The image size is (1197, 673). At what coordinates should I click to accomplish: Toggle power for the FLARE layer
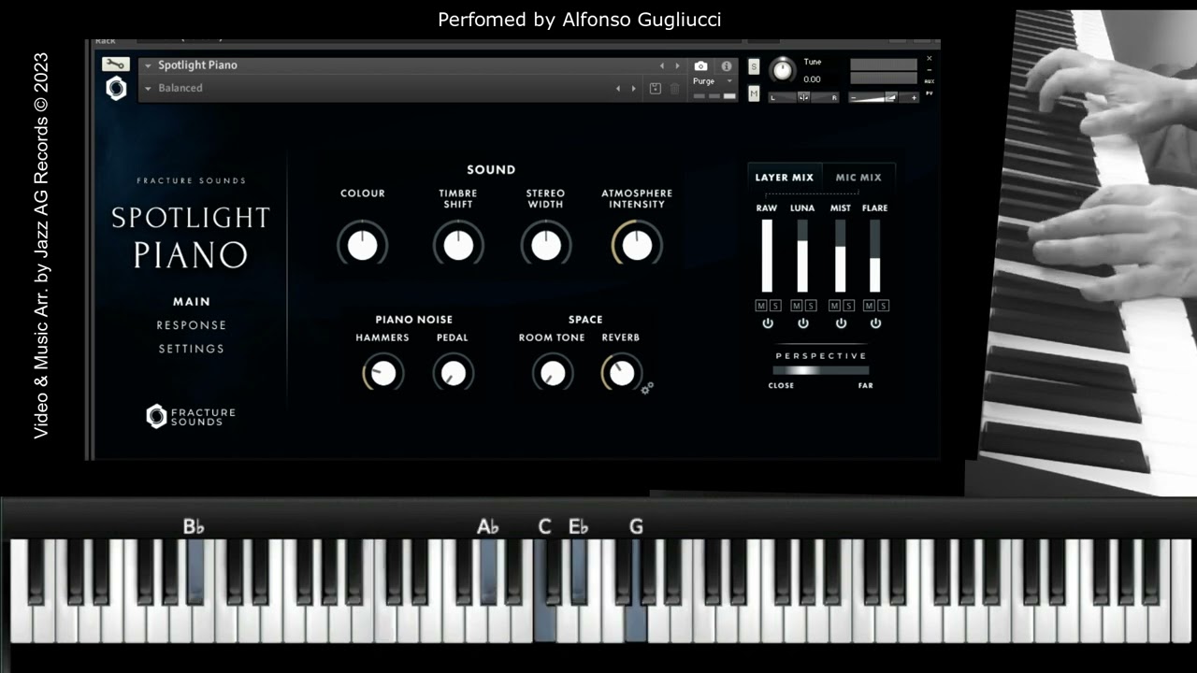click(x=875, y=323)
